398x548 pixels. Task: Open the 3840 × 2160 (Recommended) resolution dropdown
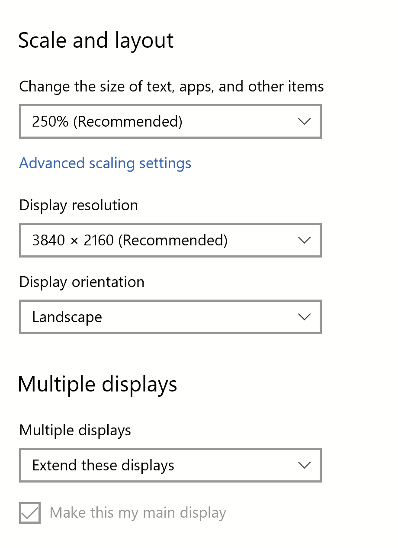click(x=170, y=240)
